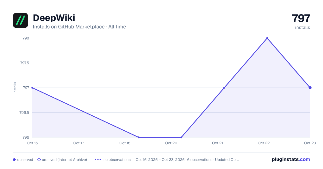Click the hollow circle 'archived' legend icon
323x169 pixels.
[39, 160]
